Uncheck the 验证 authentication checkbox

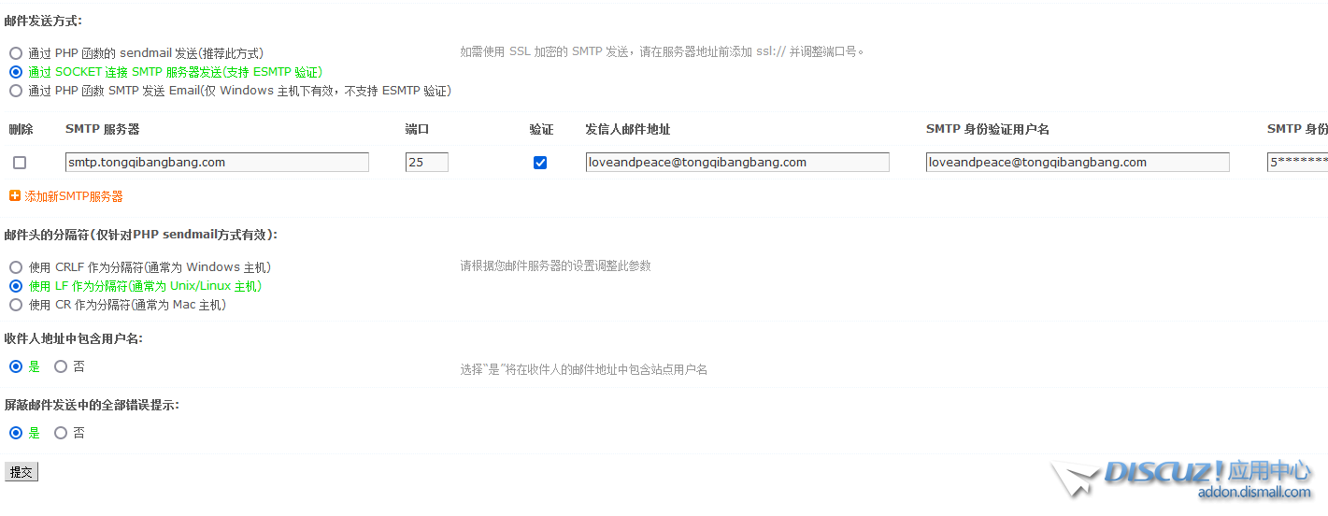pyautogui.click(x=540, y=163)
